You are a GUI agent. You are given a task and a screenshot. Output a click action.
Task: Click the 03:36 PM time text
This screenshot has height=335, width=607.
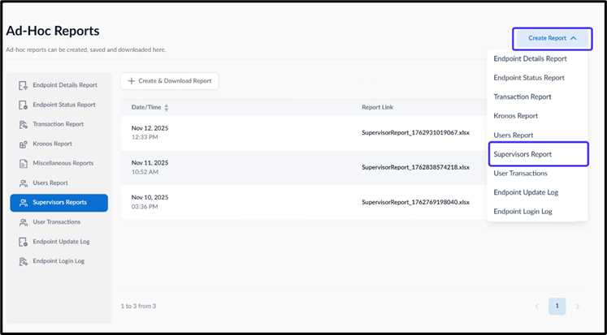tap(145, 207)
